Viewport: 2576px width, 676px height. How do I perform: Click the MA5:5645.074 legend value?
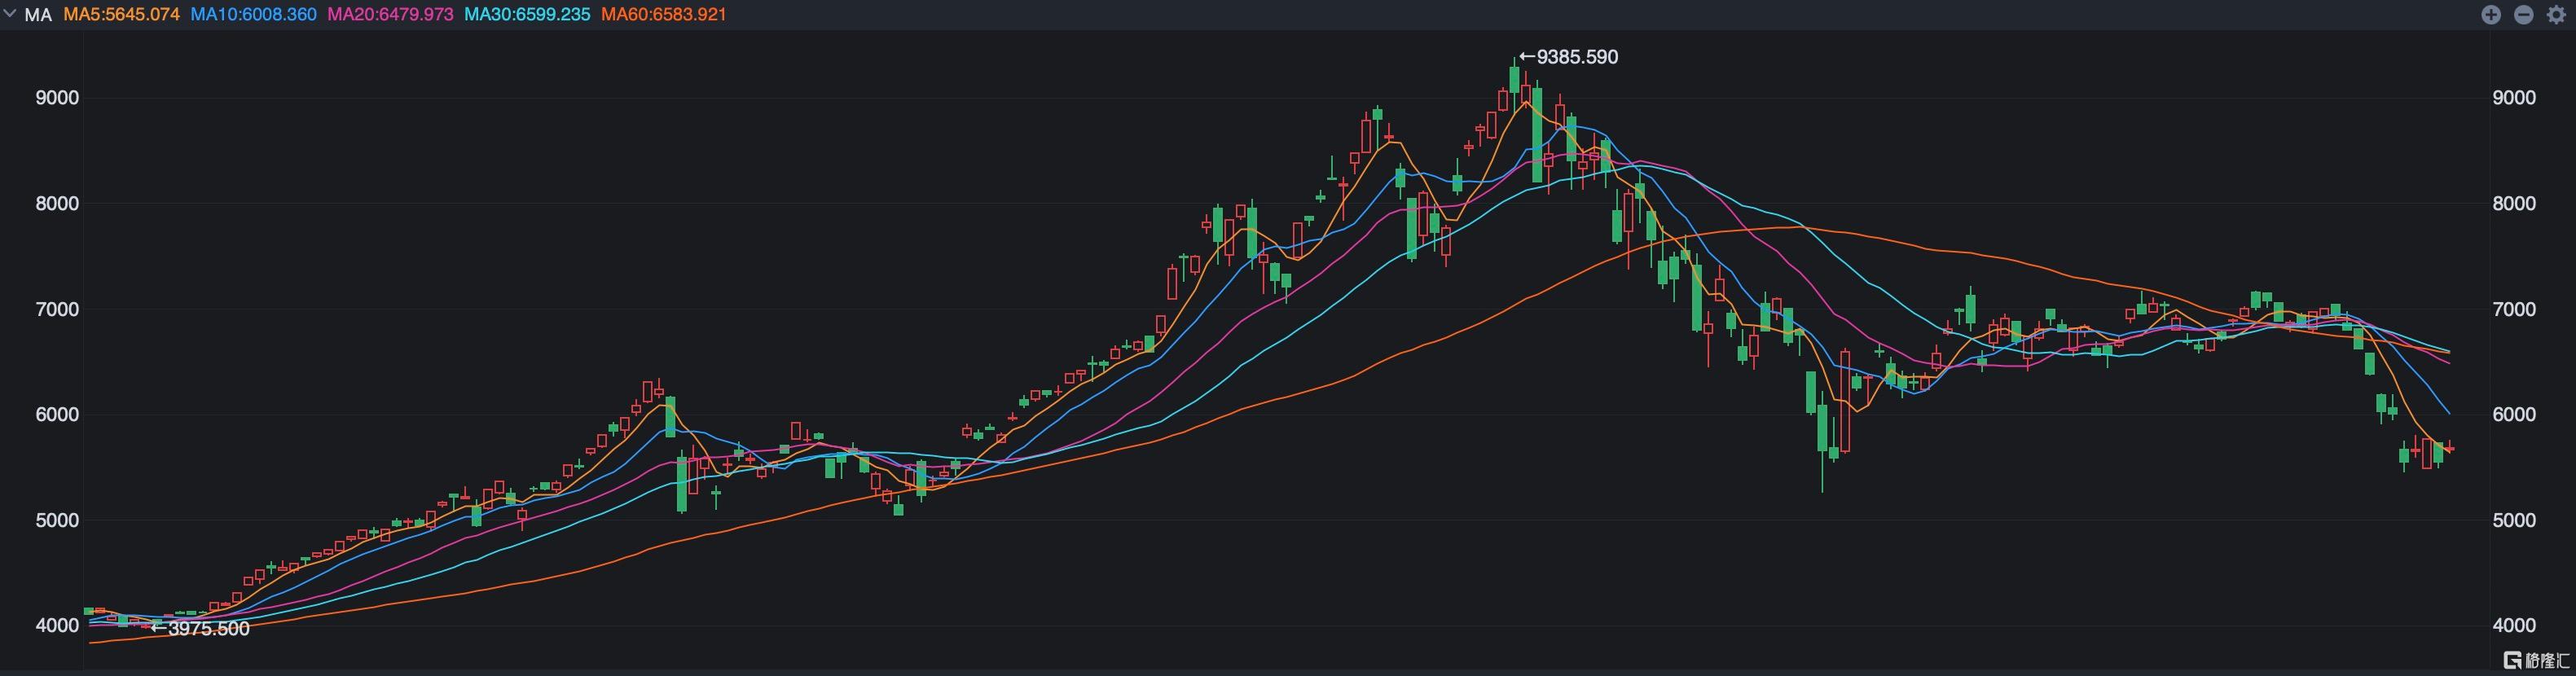tap(122, 15)
